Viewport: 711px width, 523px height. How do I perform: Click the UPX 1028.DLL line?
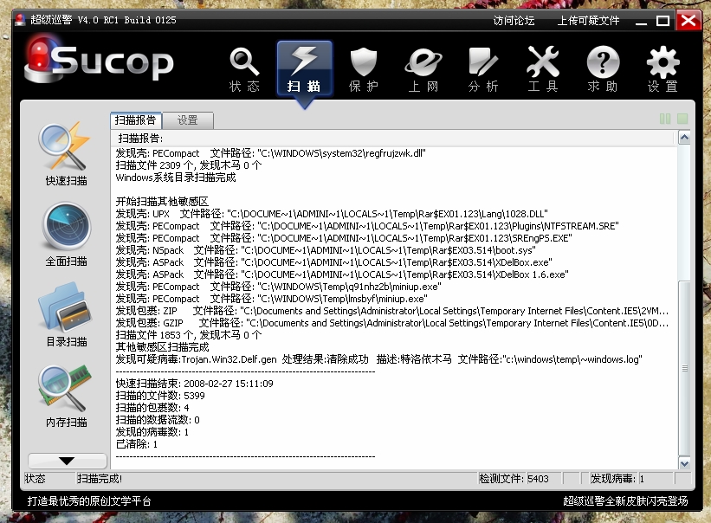point(332,214)
